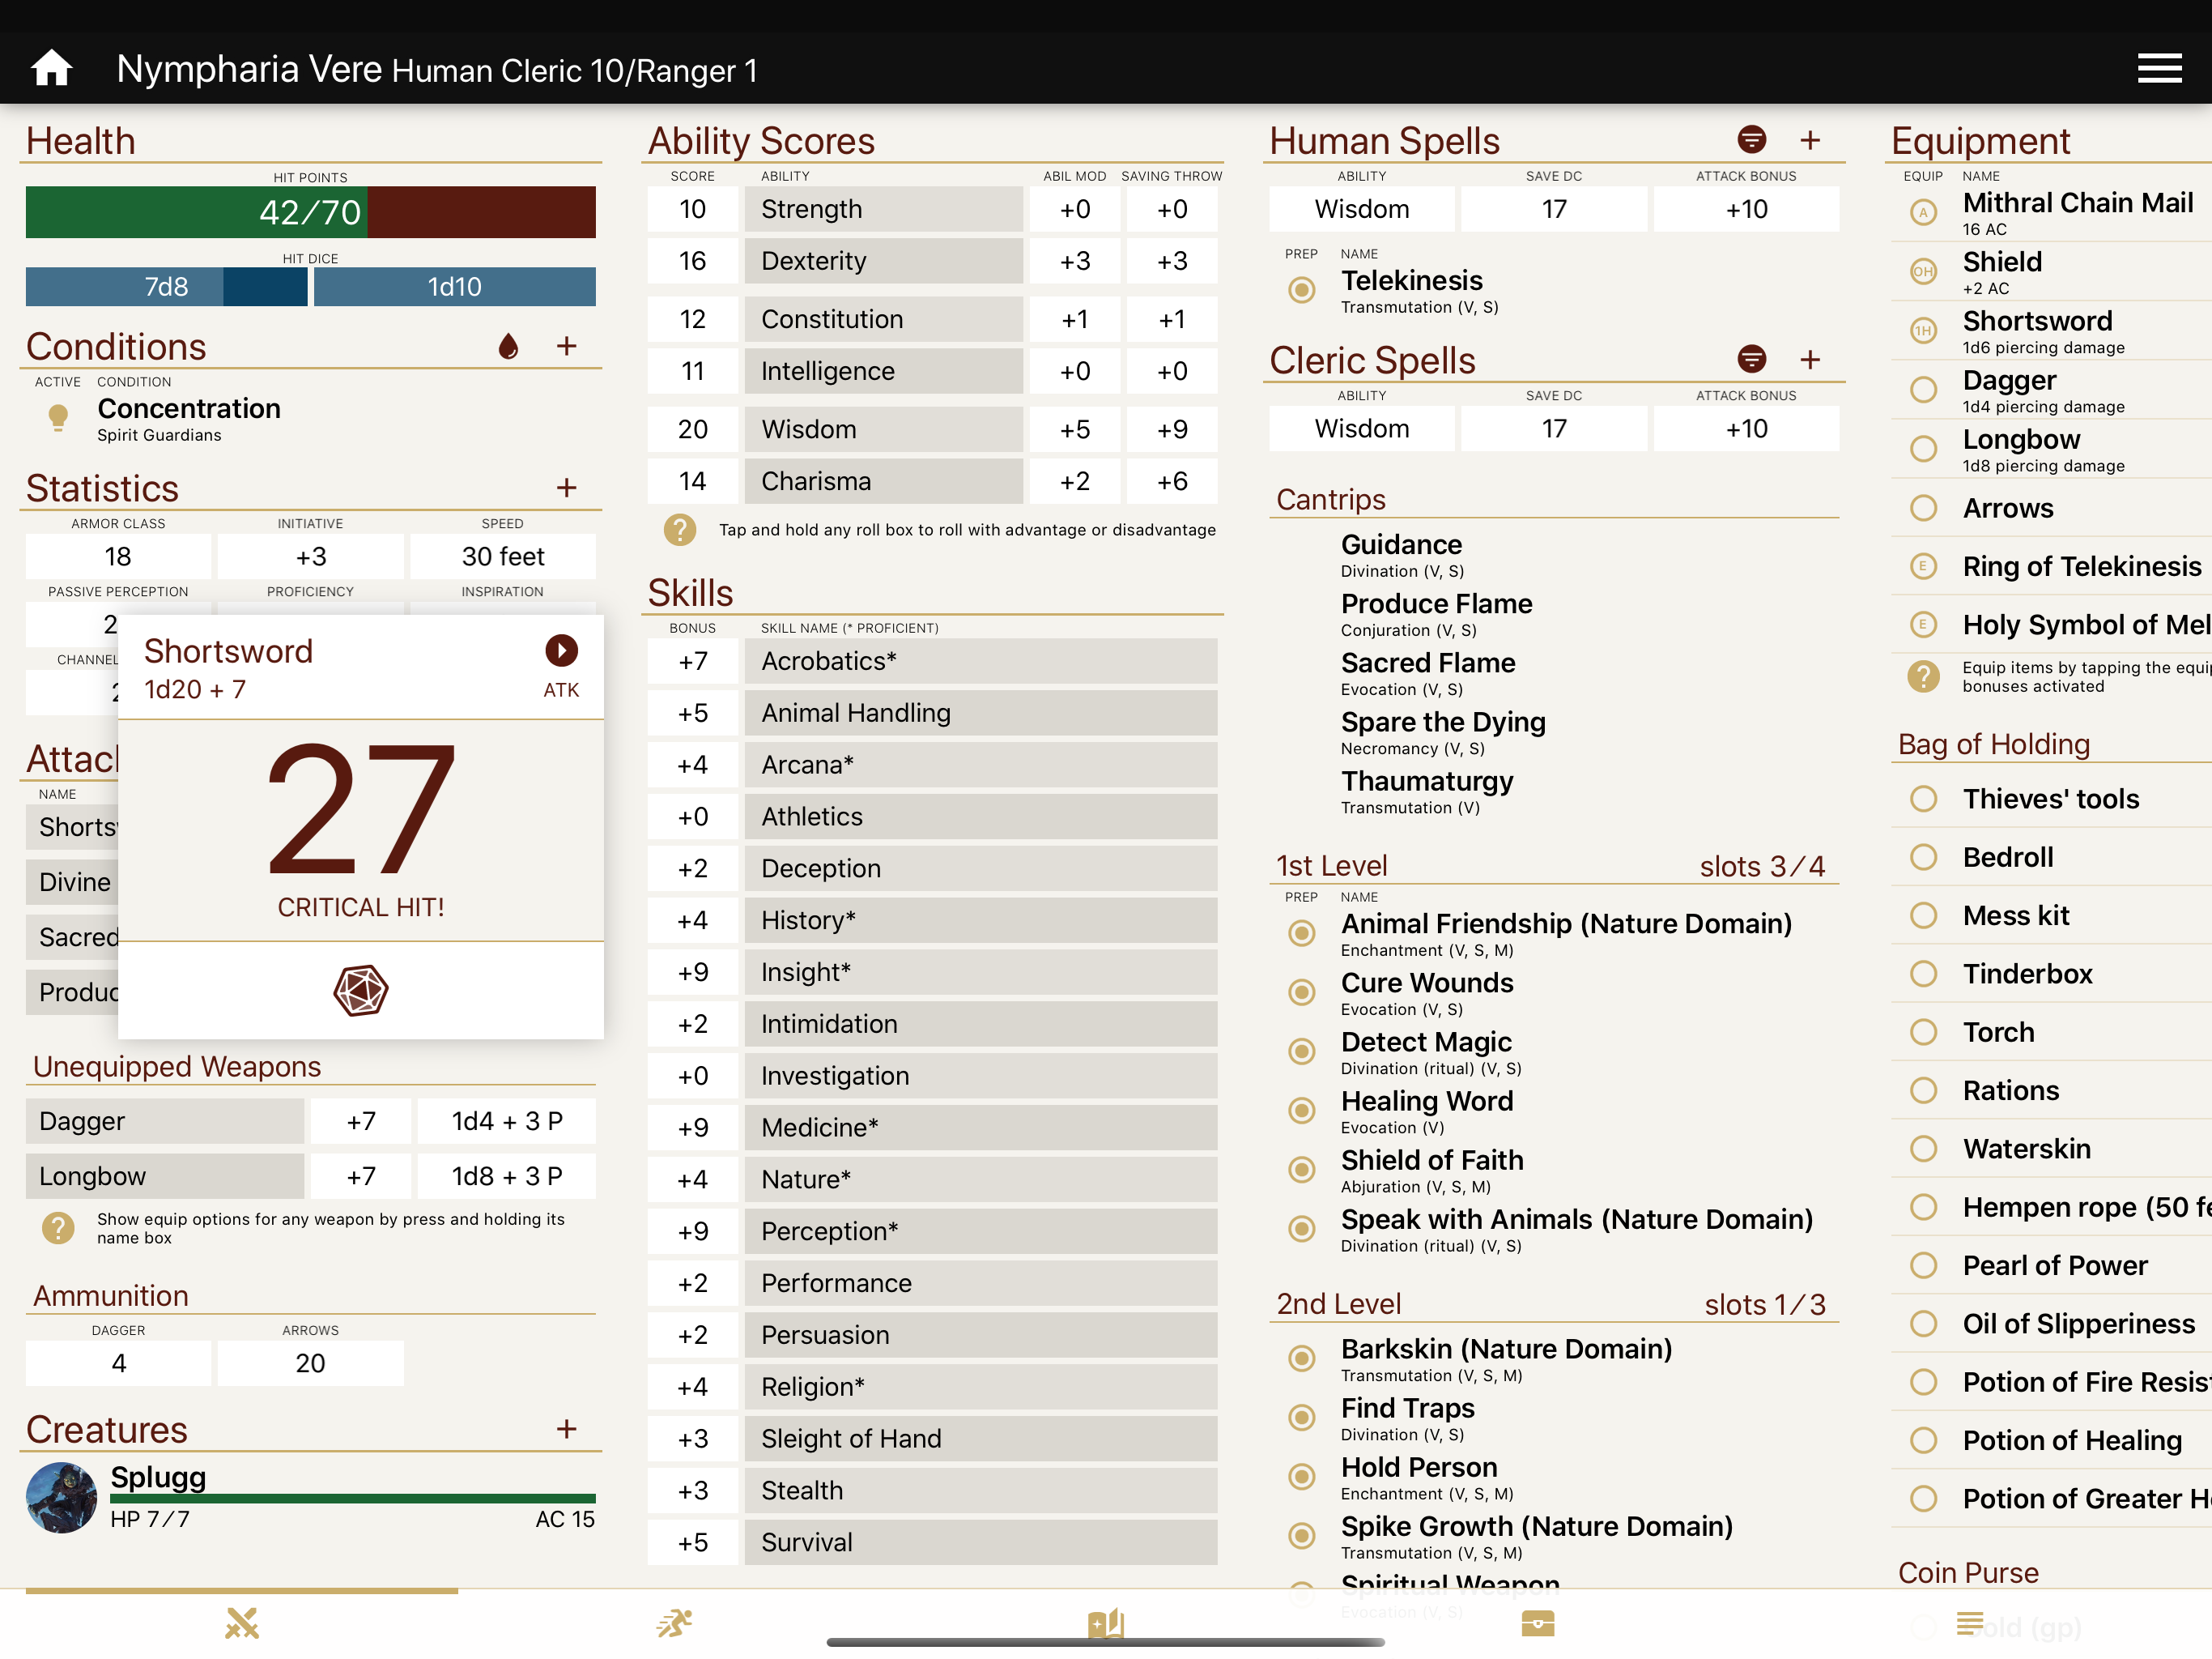Tap the 42/70 hit points bar

(310, 212)
